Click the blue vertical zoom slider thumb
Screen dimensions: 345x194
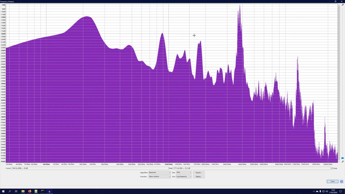(343, 158)
